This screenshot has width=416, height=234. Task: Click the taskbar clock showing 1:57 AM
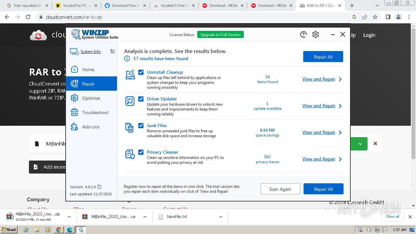point(399,230)
